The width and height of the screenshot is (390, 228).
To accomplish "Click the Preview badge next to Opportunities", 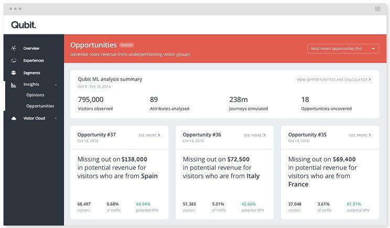I will (x=127, y=45).
